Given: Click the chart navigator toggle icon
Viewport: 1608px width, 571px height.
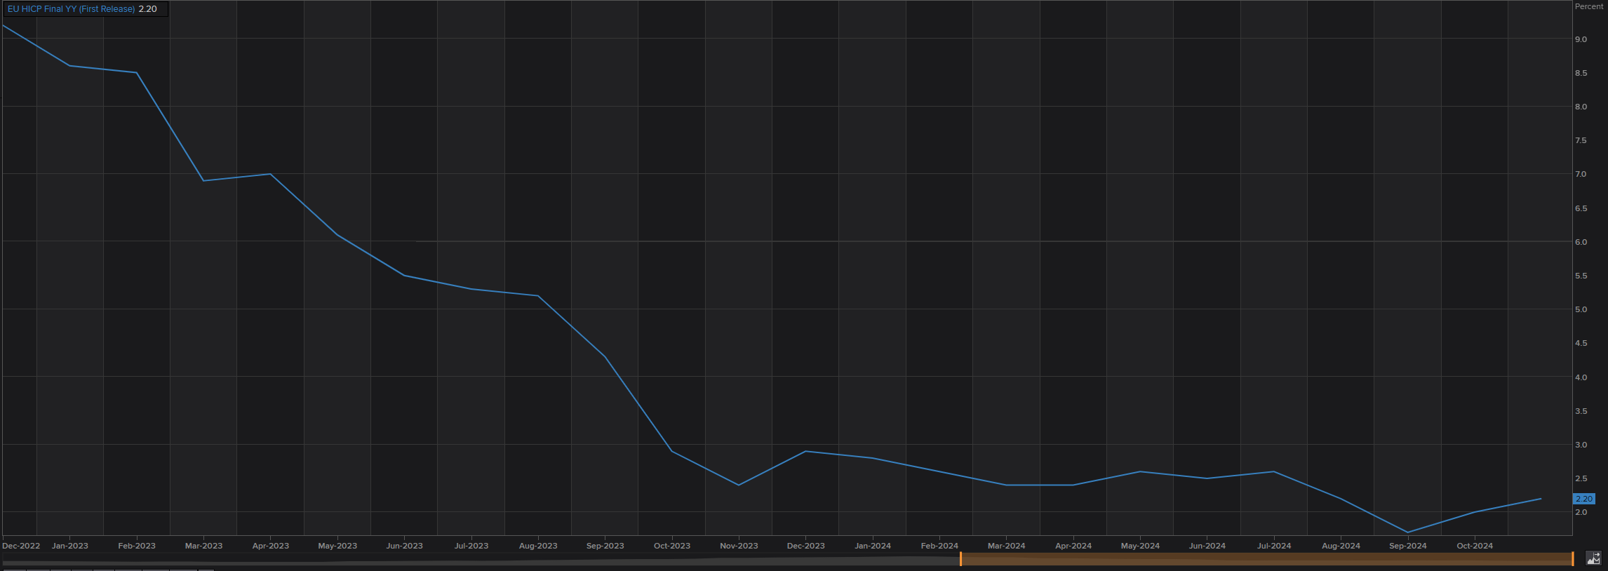Looking at the screenshot, I should (x=1593, y=558).
